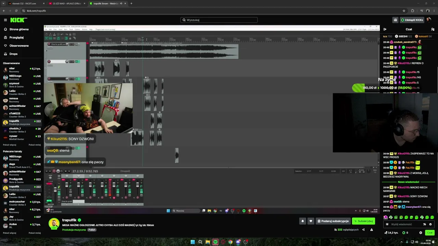
Task: Open a new browser tab
Action: click(x=131, y=3)
